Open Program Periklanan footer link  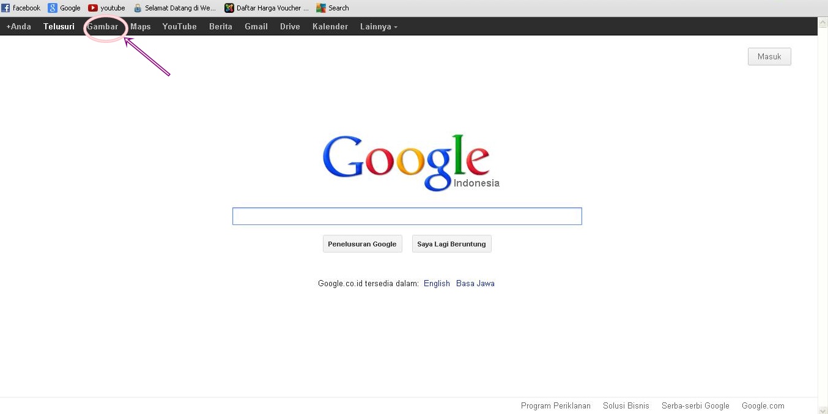pos(556,405)
